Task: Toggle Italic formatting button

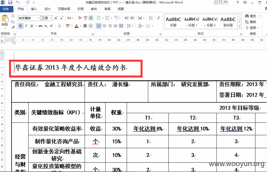Action: [x=26, y=26]
